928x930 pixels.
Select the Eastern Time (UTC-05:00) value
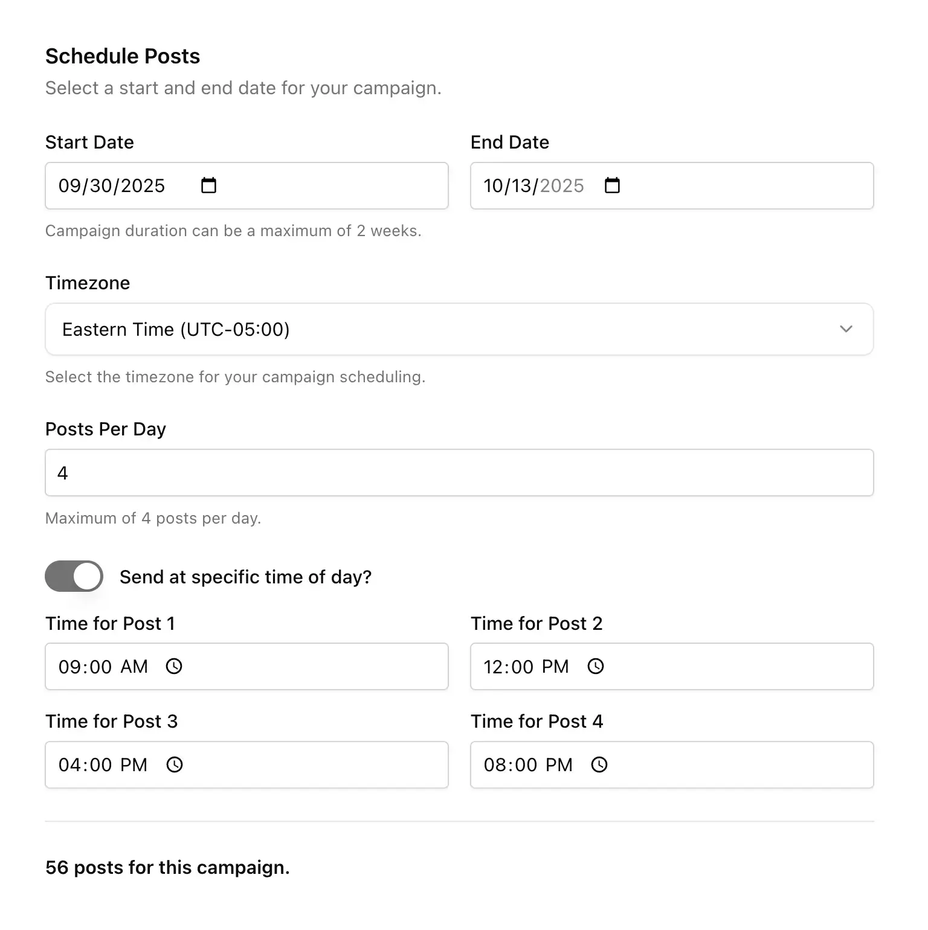point(176,329)
